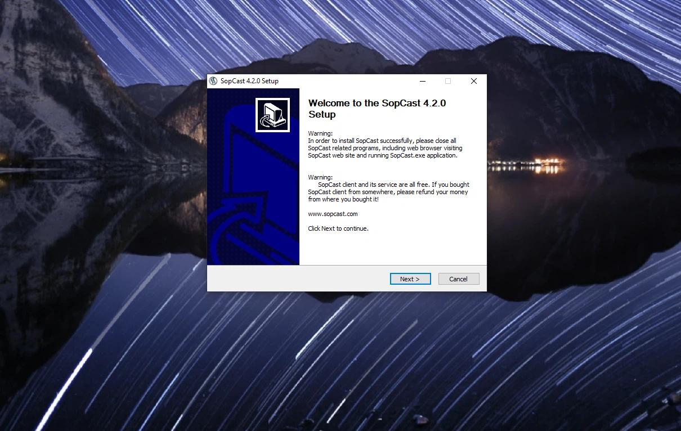
Task: Close the SopCast 4.2.0 Setup window
Action: 474,81
